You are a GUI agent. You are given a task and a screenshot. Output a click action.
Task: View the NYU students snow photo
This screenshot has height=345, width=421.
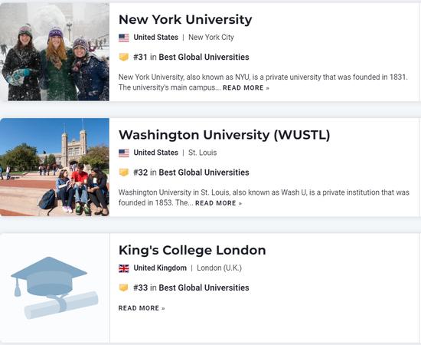54,51
